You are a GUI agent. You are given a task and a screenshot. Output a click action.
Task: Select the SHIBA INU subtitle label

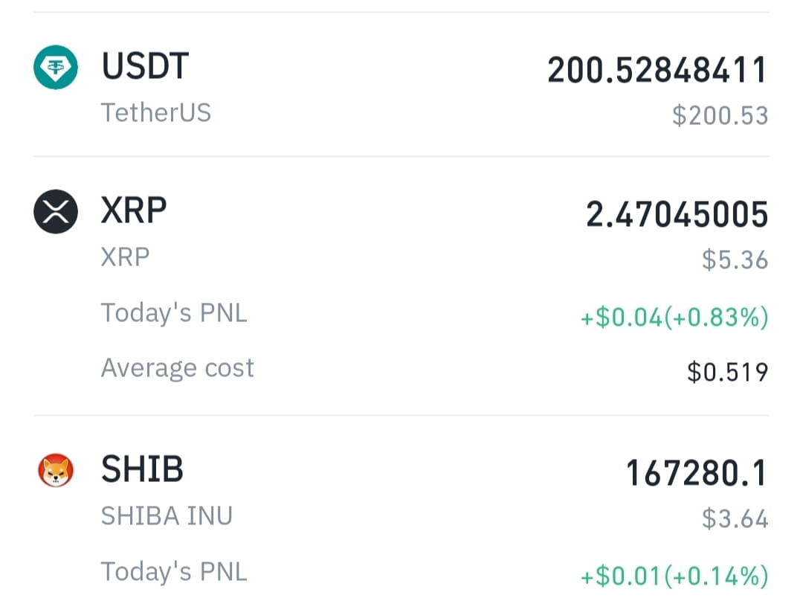tap(167, 515)
